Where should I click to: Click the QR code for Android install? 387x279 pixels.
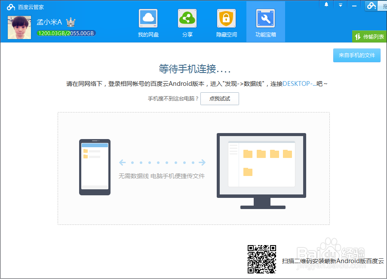tap(261, 259)
